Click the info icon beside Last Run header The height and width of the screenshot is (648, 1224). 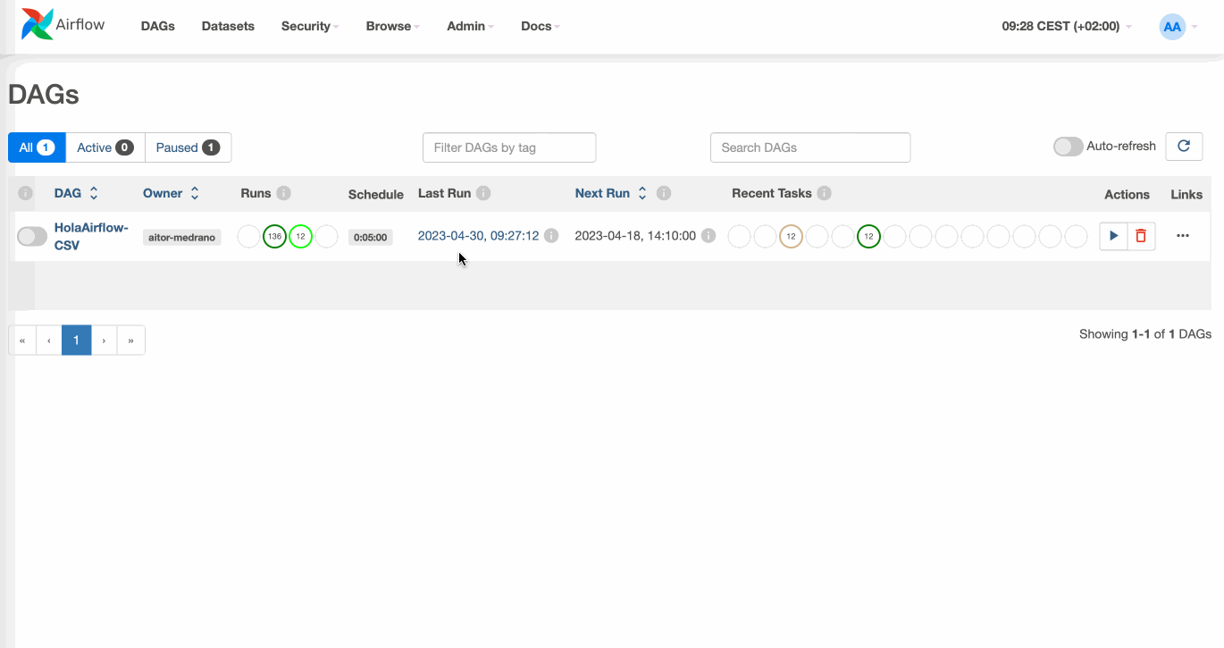point(483,193)
